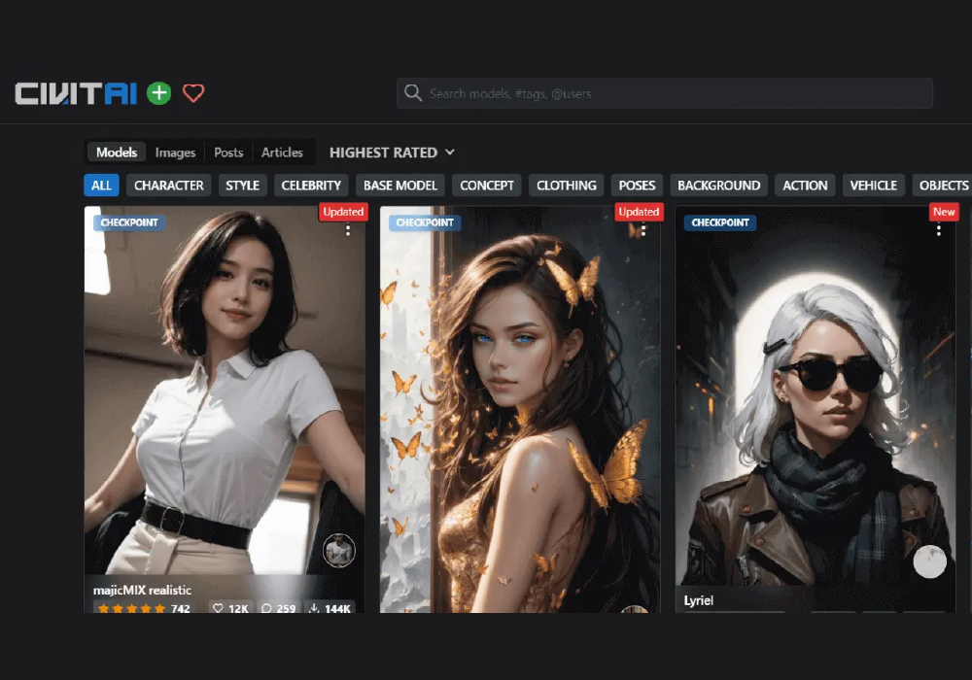The height and width of the screenshot is (680, 972).
Task: Click creator avatar on majicMIX realistic card
Action: (x=338, y=552)
